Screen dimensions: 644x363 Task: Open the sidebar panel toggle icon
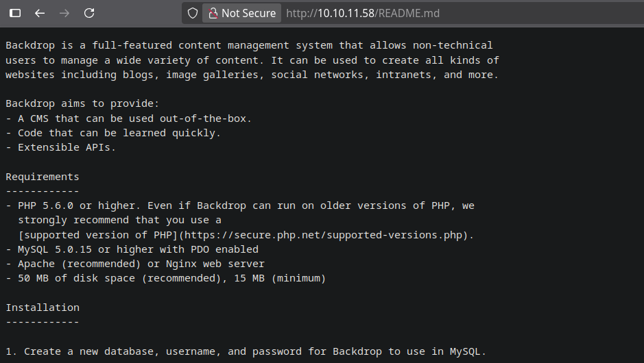click(x=15, y=13)
